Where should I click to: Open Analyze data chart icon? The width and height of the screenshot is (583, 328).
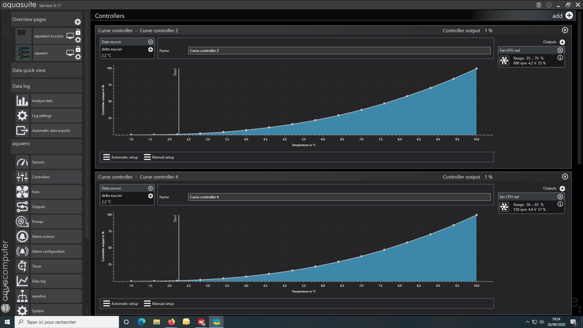(22, 101)
